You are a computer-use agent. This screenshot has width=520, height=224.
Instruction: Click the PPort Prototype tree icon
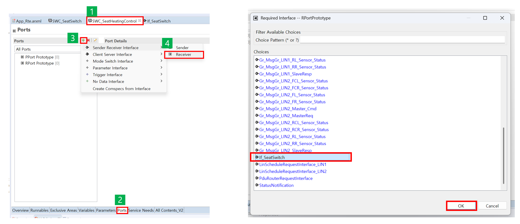pos(22,57)
